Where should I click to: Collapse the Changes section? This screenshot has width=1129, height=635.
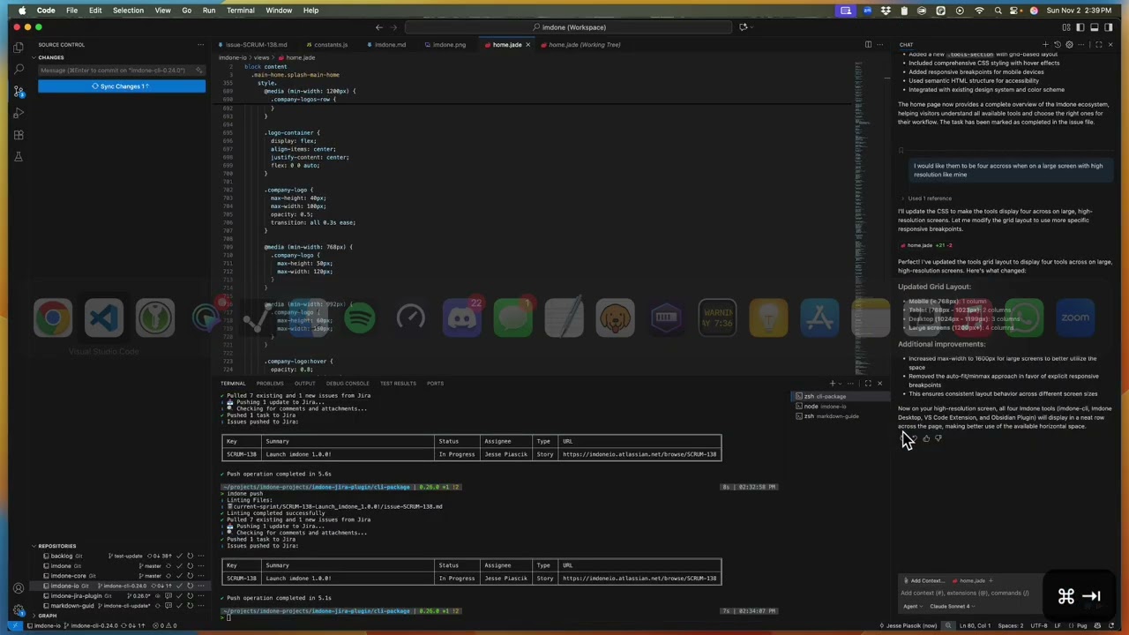coord(50,57)
